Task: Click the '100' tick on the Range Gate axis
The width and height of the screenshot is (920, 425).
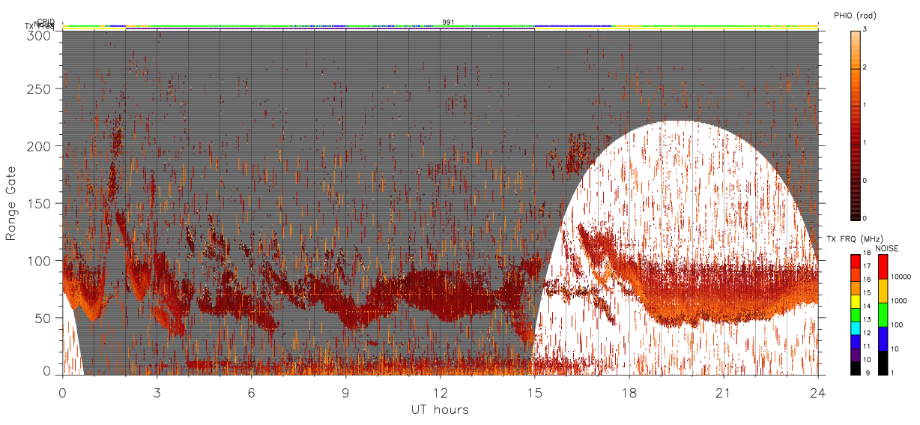Action: (39, 261)
